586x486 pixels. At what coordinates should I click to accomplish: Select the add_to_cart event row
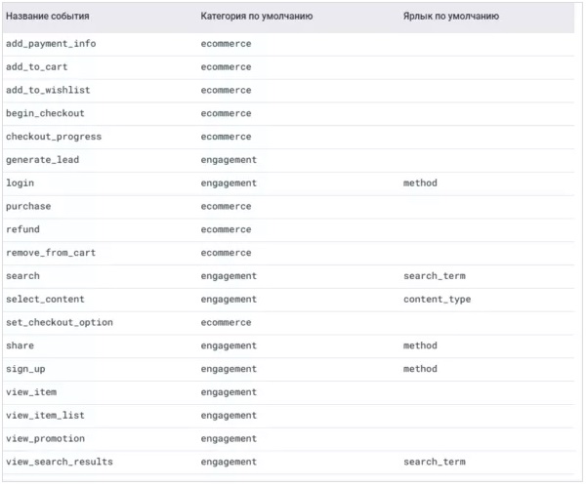click(288, 67)
